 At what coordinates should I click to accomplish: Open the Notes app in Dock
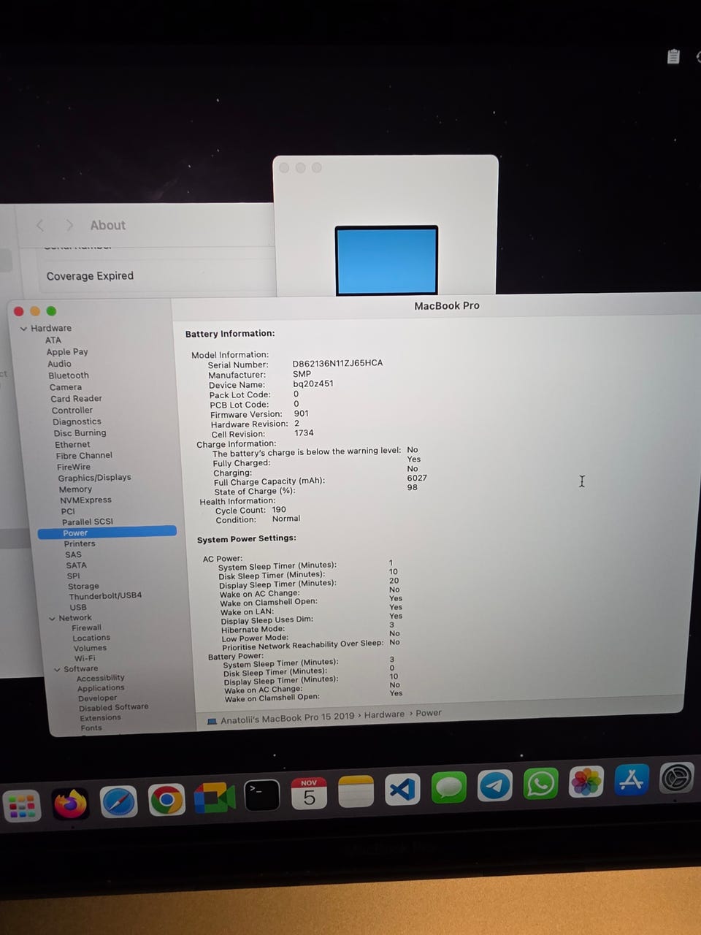coord(356,791)
